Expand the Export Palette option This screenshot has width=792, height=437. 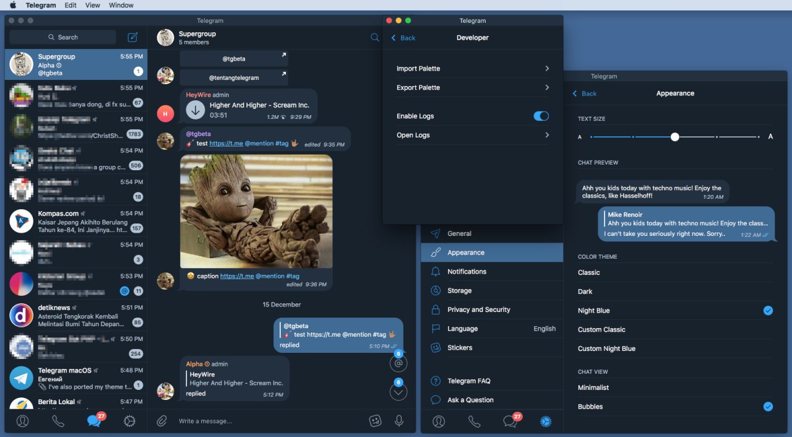[x=473, y=88]
